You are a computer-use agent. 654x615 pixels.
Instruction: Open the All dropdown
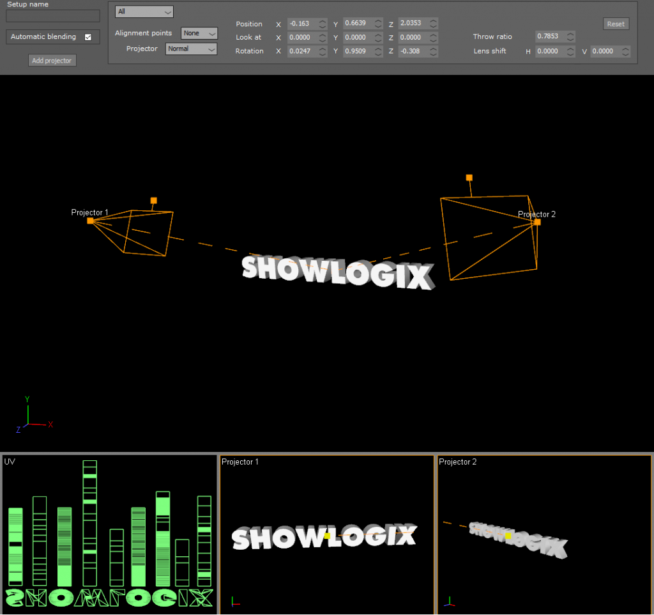click(x=144, y=12)
